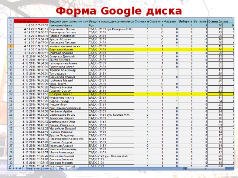Select row header 42

click(x=11, y=163)
